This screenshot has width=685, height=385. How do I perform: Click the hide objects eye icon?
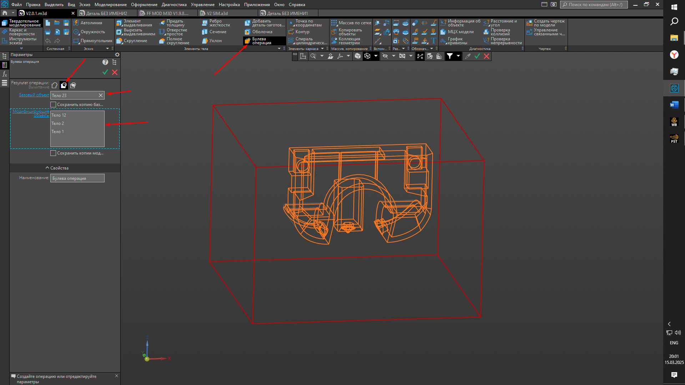(x=385, y=56)
